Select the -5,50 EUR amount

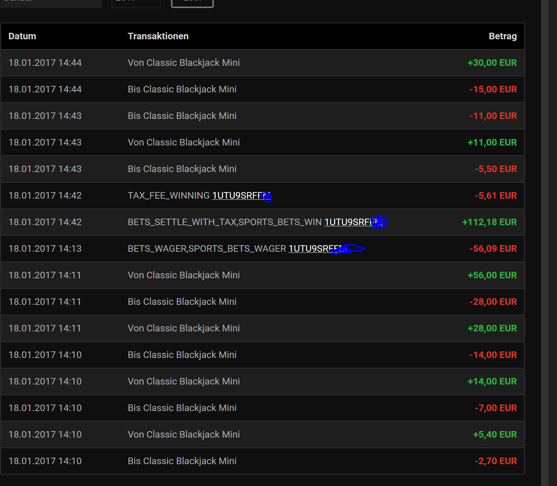click(496, 169)
